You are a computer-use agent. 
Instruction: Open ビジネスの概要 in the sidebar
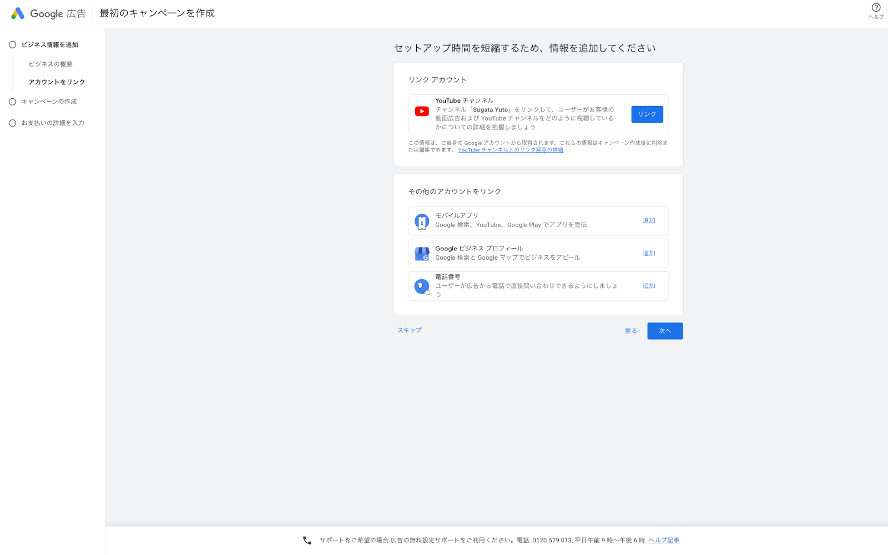51,64
